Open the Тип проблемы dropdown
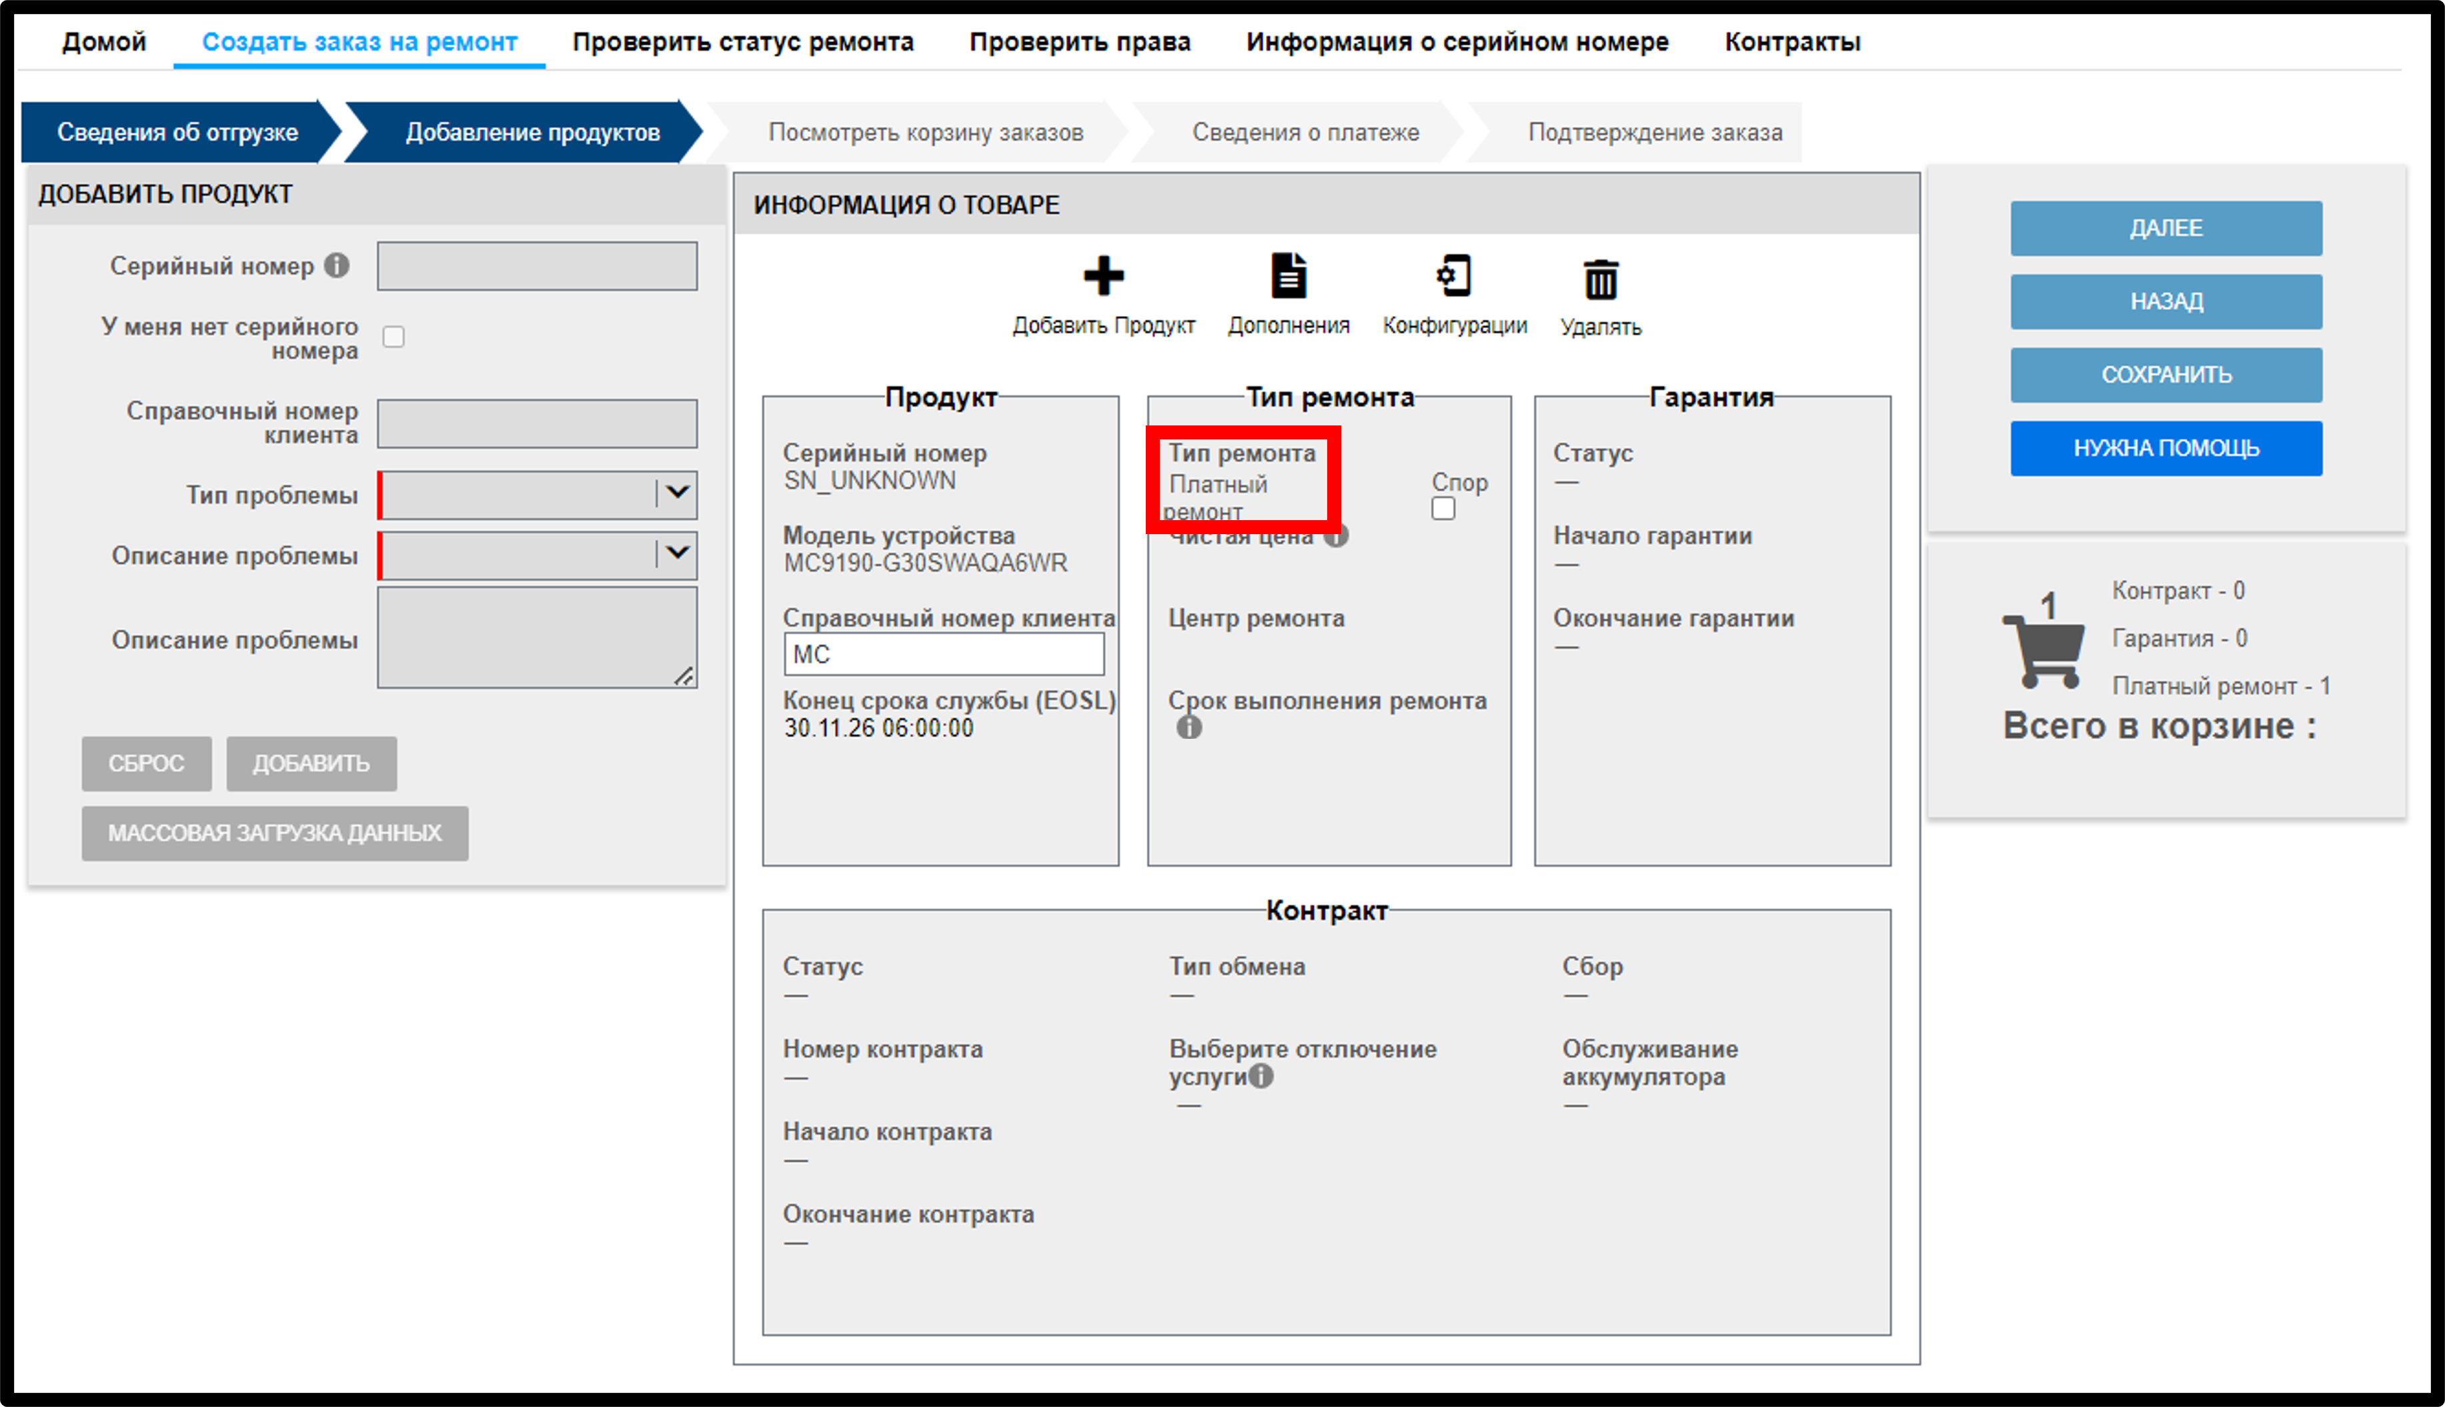Viewport: 2445px width, 1407px height. click(x=538, y=494)
